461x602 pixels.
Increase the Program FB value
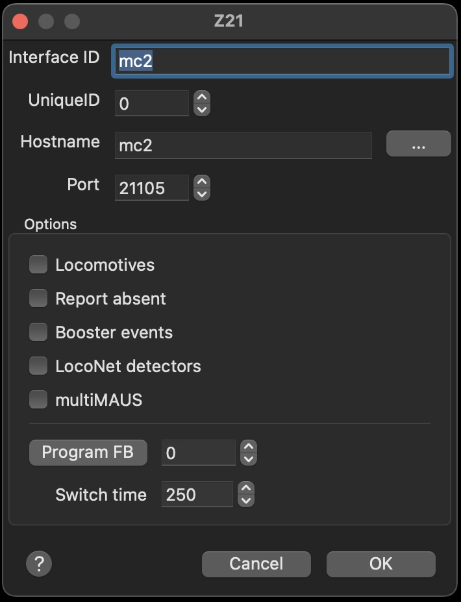tap(249, 447)
